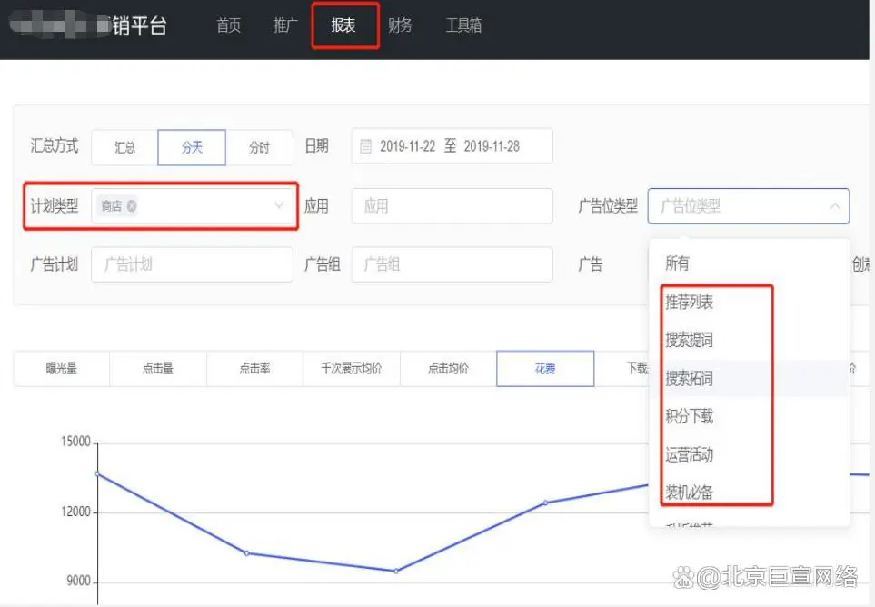The image size is (875, 607).
Task: Click the calendar icon in date field
Action: pos(366,146)
